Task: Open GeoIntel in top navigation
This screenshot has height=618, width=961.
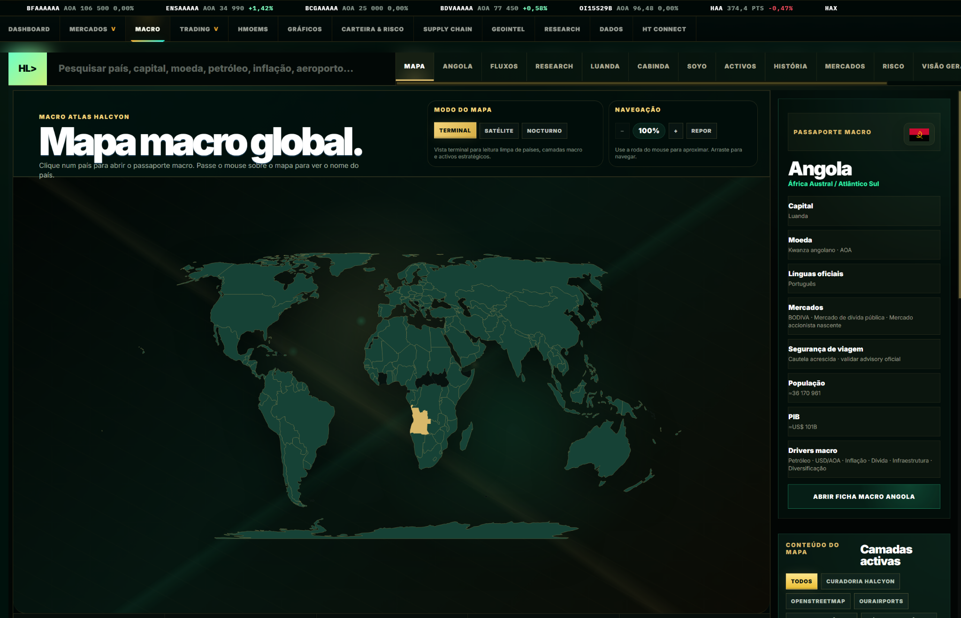Action: click(508, 29)
